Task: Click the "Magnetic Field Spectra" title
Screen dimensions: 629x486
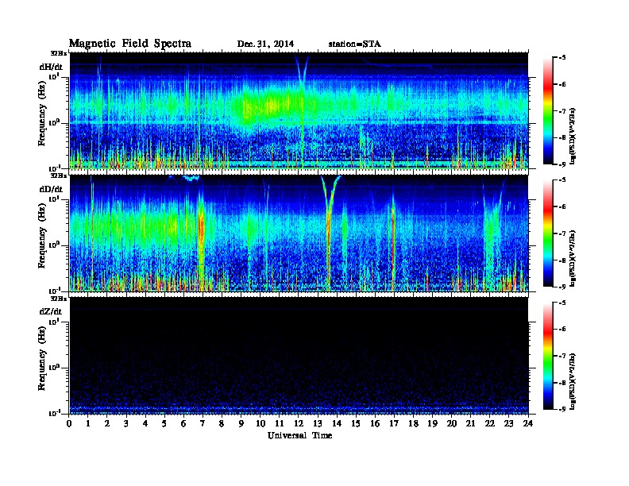Action: 130,44
